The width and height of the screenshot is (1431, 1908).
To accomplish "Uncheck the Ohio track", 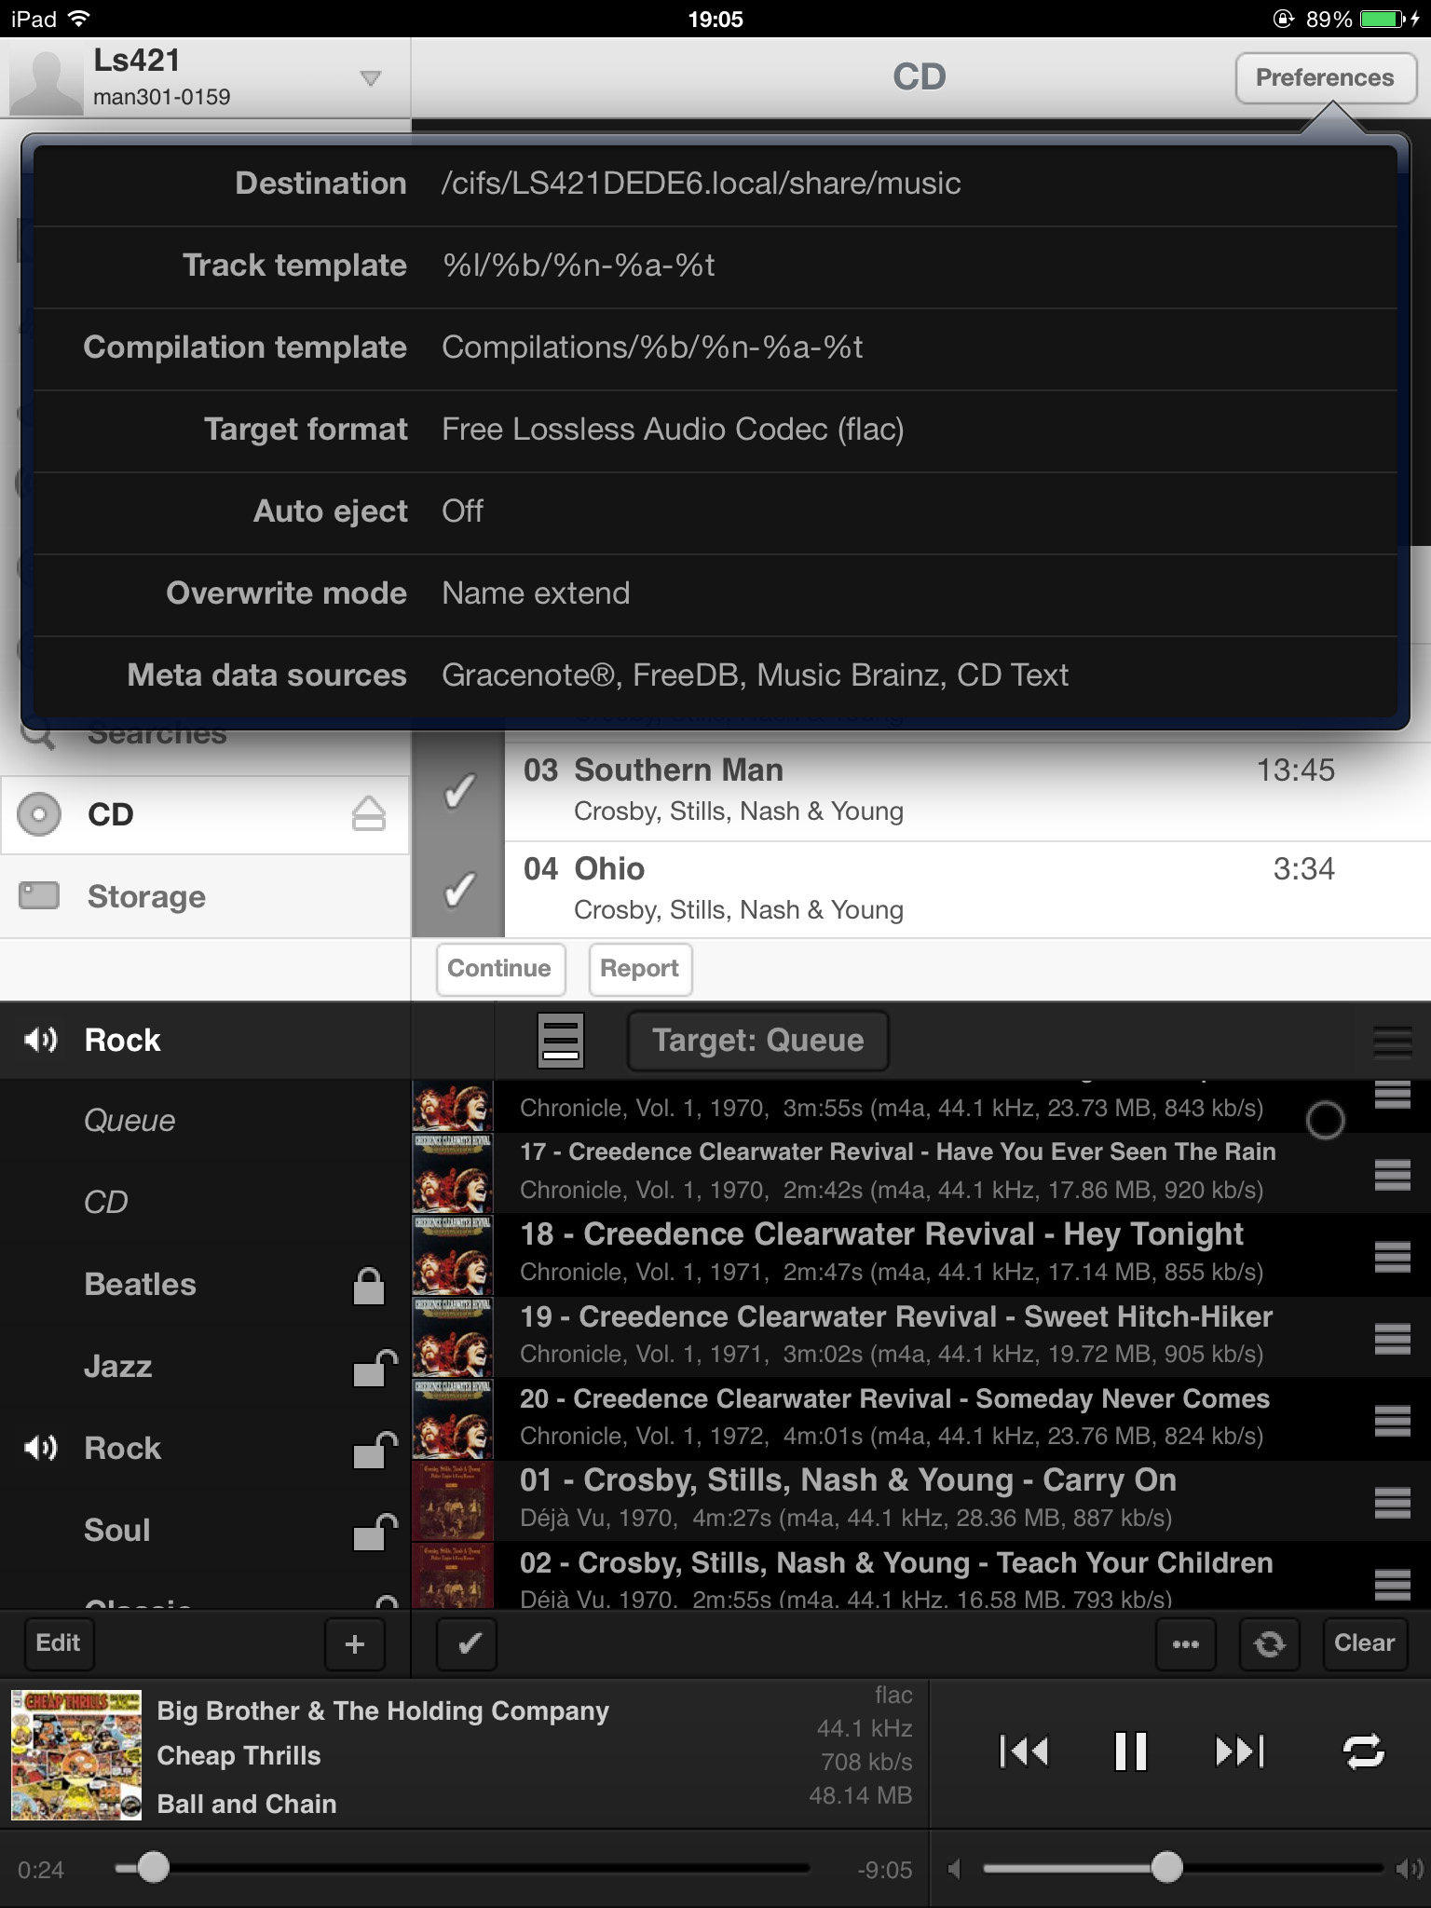I will (x=458, y=890).
